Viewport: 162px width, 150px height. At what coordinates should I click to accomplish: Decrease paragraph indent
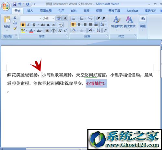(98, 18)
